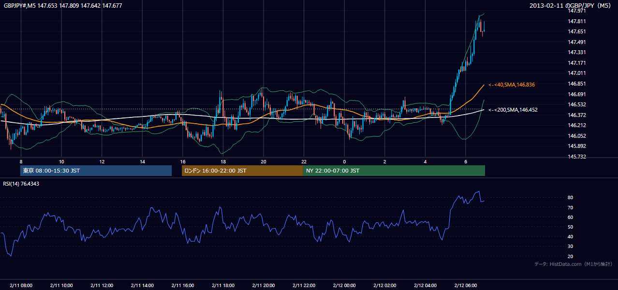Click the chart title 2013-02-11 GBP/JPY (M5)

[x=571, y=6]
